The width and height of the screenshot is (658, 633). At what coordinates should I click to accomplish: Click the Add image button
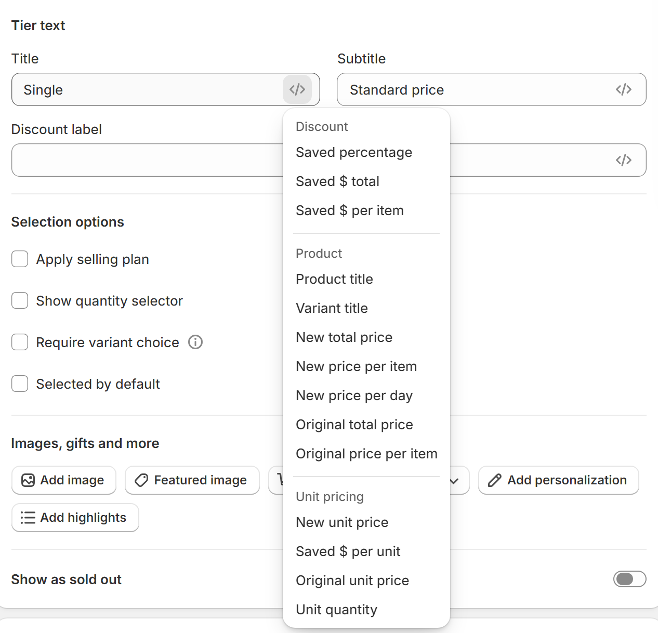coord(64,480)
